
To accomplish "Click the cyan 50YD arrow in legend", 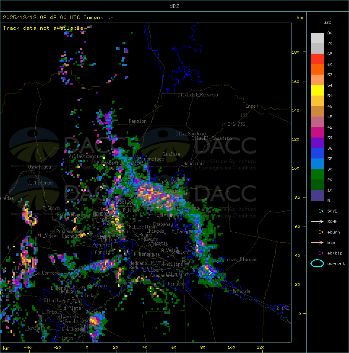I will [317, 211].
